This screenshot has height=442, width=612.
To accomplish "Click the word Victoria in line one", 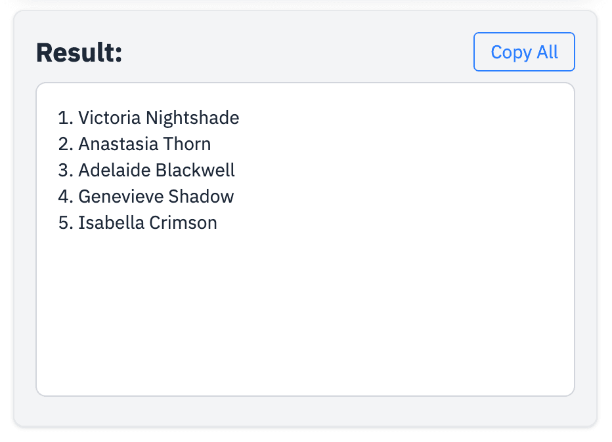I will click(109, 117).
